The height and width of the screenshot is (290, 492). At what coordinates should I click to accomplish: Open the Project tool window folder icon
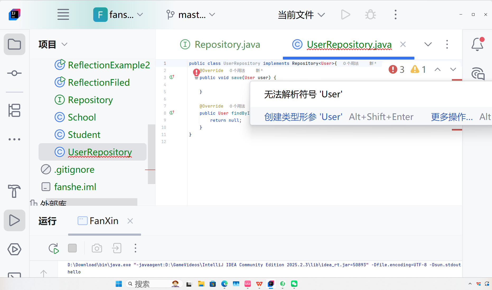[14, 44]
